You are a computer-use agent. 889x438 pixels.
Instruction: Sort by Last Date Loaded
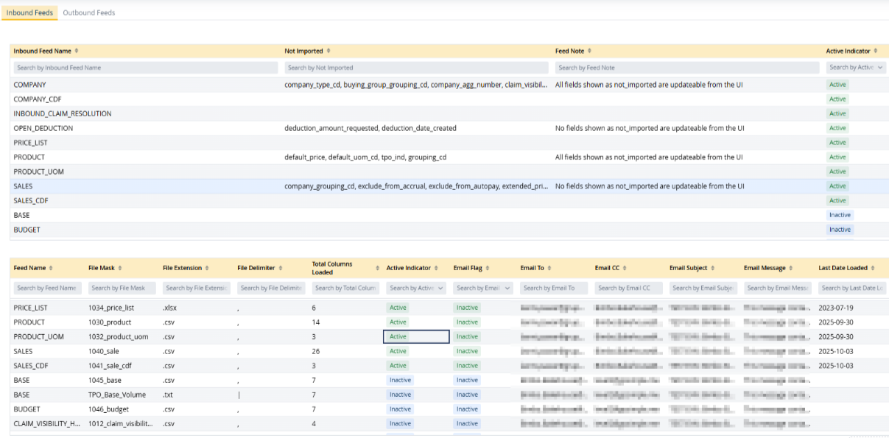click(x=874, y=268)
